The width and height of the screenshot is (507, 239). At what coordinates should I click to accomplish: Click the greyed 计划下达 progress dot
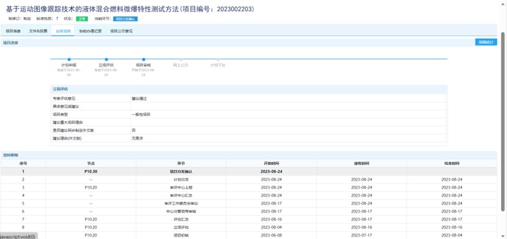pyautogui.click(x=218, y=59)
